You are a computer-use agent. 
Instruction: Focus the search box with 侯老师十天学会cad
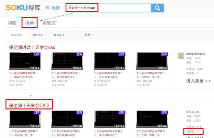click(108, 8)
